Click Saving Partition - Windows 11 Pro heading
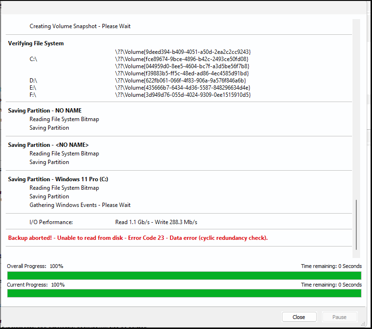This screenshot has width=372, height=329. [58, 179]
